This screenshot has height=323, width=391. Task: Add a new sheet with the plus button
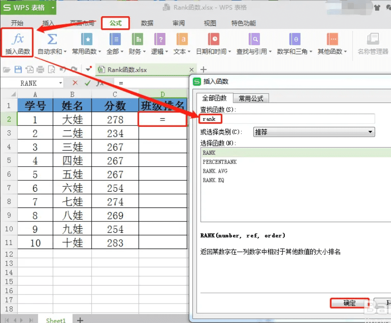(x=79, y=320)
